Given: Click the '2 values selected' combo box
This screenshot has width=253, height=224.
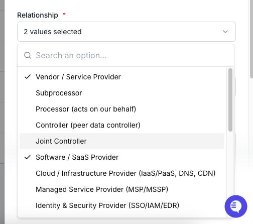Looking at the screenshot, I should 126,32.
